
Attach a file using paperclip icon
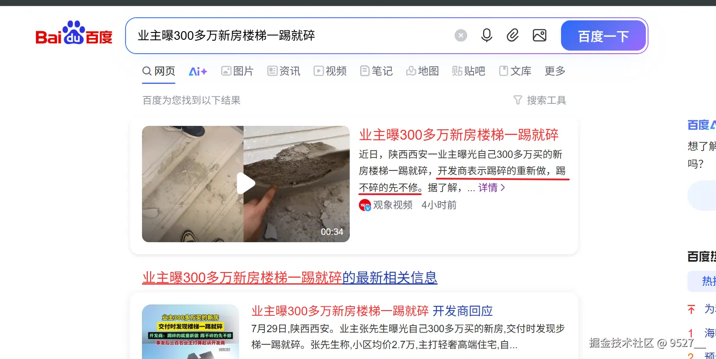point(513,35)
